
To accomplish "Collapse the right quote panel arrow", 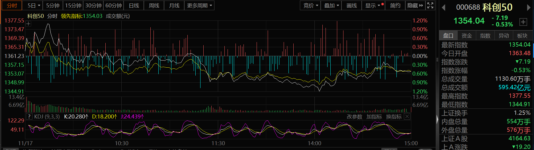I will coord(437,120).
